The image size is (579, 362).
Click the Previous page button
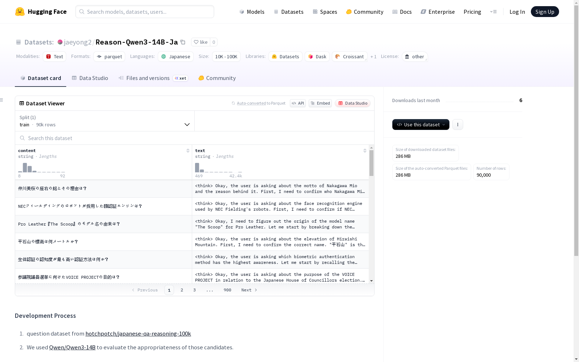pos(145,290)
